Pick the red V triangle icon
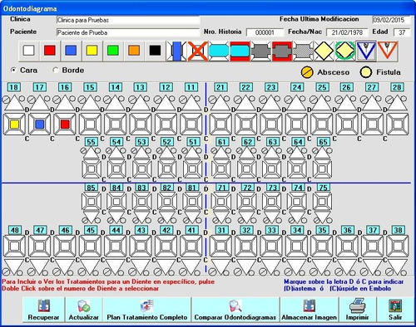The image size is (416, 327). click(x=388, y=51)
